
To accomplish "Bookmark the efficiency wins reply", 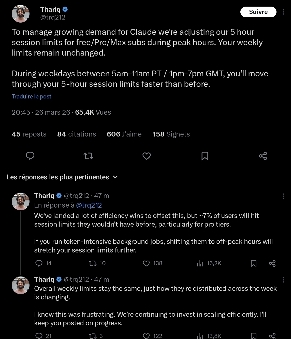I will [x=254, y=263].
